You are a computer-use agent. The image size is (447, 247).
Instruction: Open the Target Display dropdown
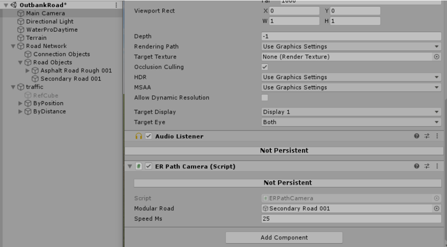350,112
